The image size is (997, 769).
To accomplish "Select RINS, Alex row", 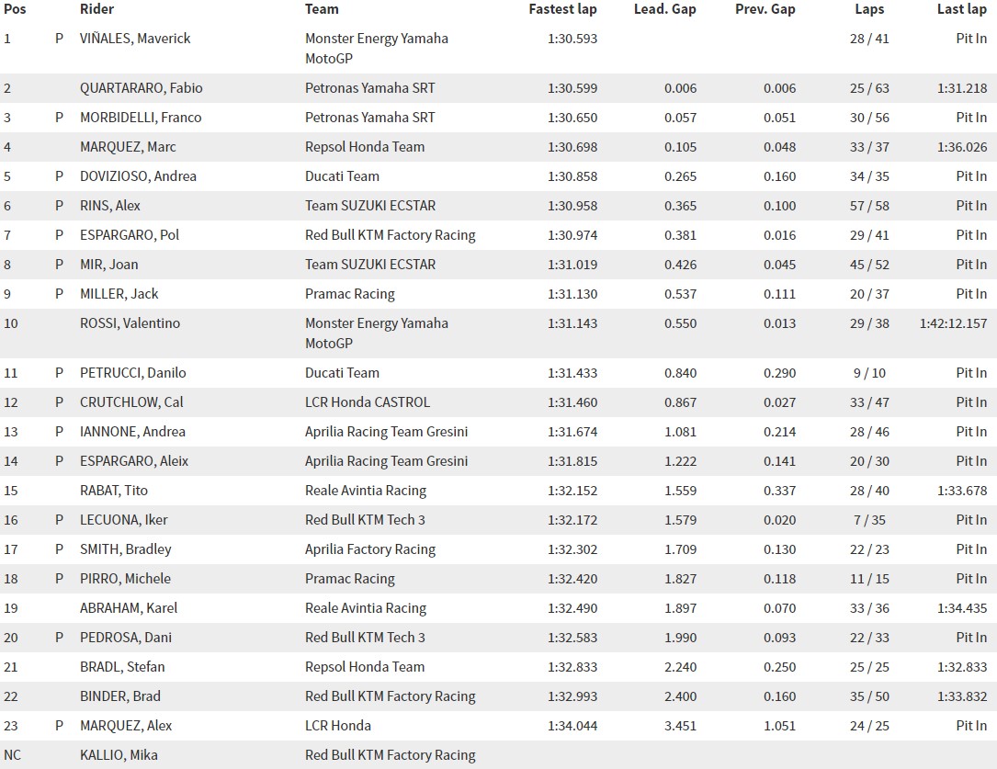I will pyautogui.click(x=498, y=206).
